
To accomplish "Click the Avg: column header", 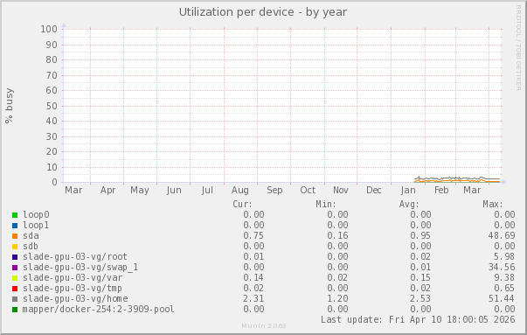I will [409, 204].
